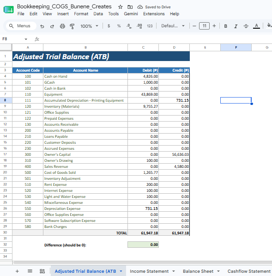Select the Difference 0.00 green cell
The image size is (272, 276).
[143, 245]
